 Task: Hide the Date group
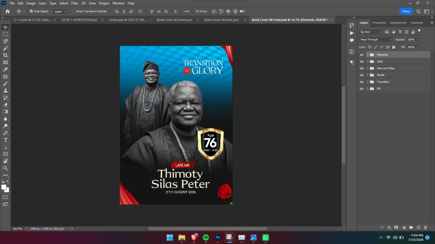(x=362, y=61)
